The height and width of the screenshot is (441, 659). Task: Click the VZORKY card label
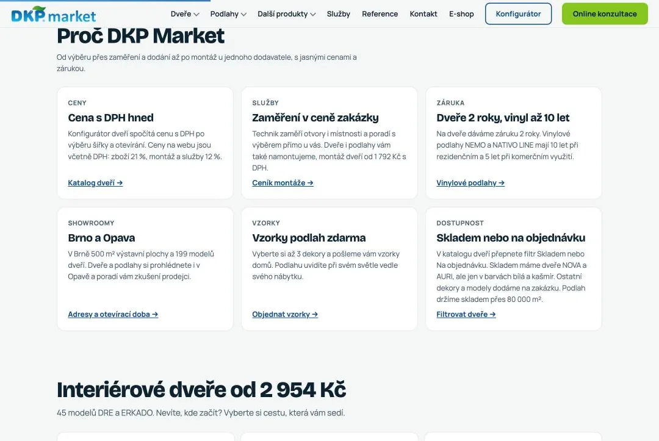[266, 223]
